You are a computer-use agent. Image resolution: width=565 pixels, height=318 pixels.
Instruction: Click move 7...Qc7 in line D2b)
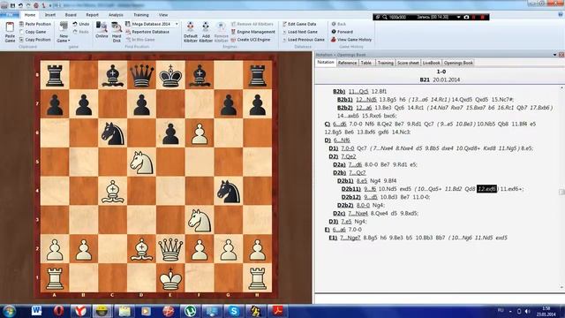(358, 173)
